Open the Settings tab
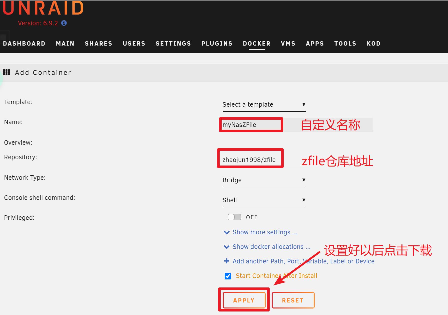This screenshot has height=315, width=448. [x=173, y=44]
